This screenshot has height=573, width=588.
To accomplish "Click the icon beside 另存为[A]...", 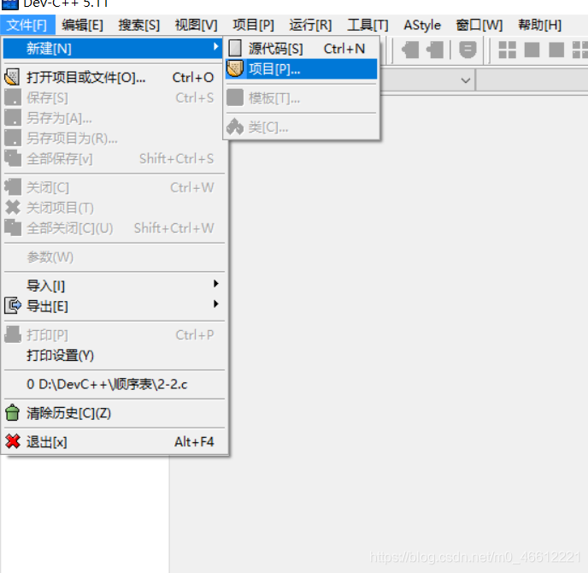I will point(13,117).
